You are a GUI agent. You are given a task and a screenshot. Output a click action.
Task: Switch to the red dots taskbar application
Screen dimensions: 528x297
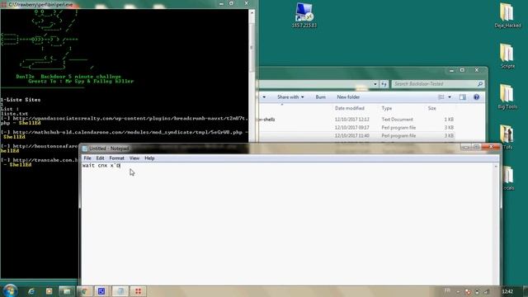138,291
